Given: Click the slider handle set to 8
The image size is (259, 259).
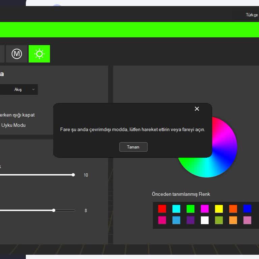Looking at the screenshot, I should click(x=54, y=210).
